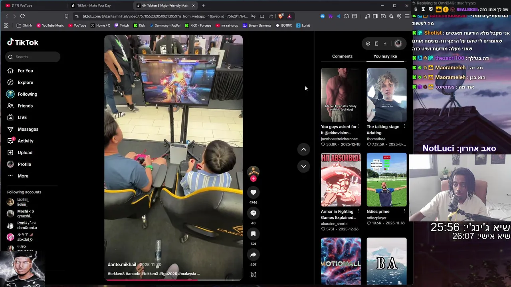Viewport: 511px width, 287px height.
Task: Open more options for 'Armor in Fighting Games' video
Action: [358, 212]
